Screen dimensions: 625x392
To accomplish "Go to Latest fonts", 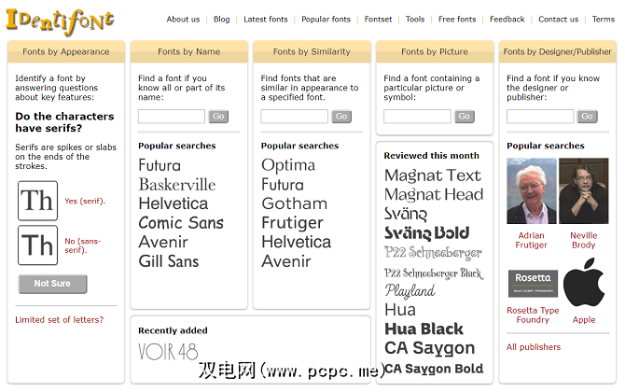I will tap(266, 20).
